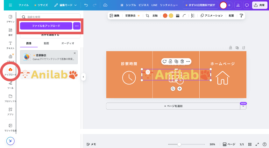Duplicate the selected element from the floating toolbar
This screenshot has width=269, height=148.
pos(176,61)
